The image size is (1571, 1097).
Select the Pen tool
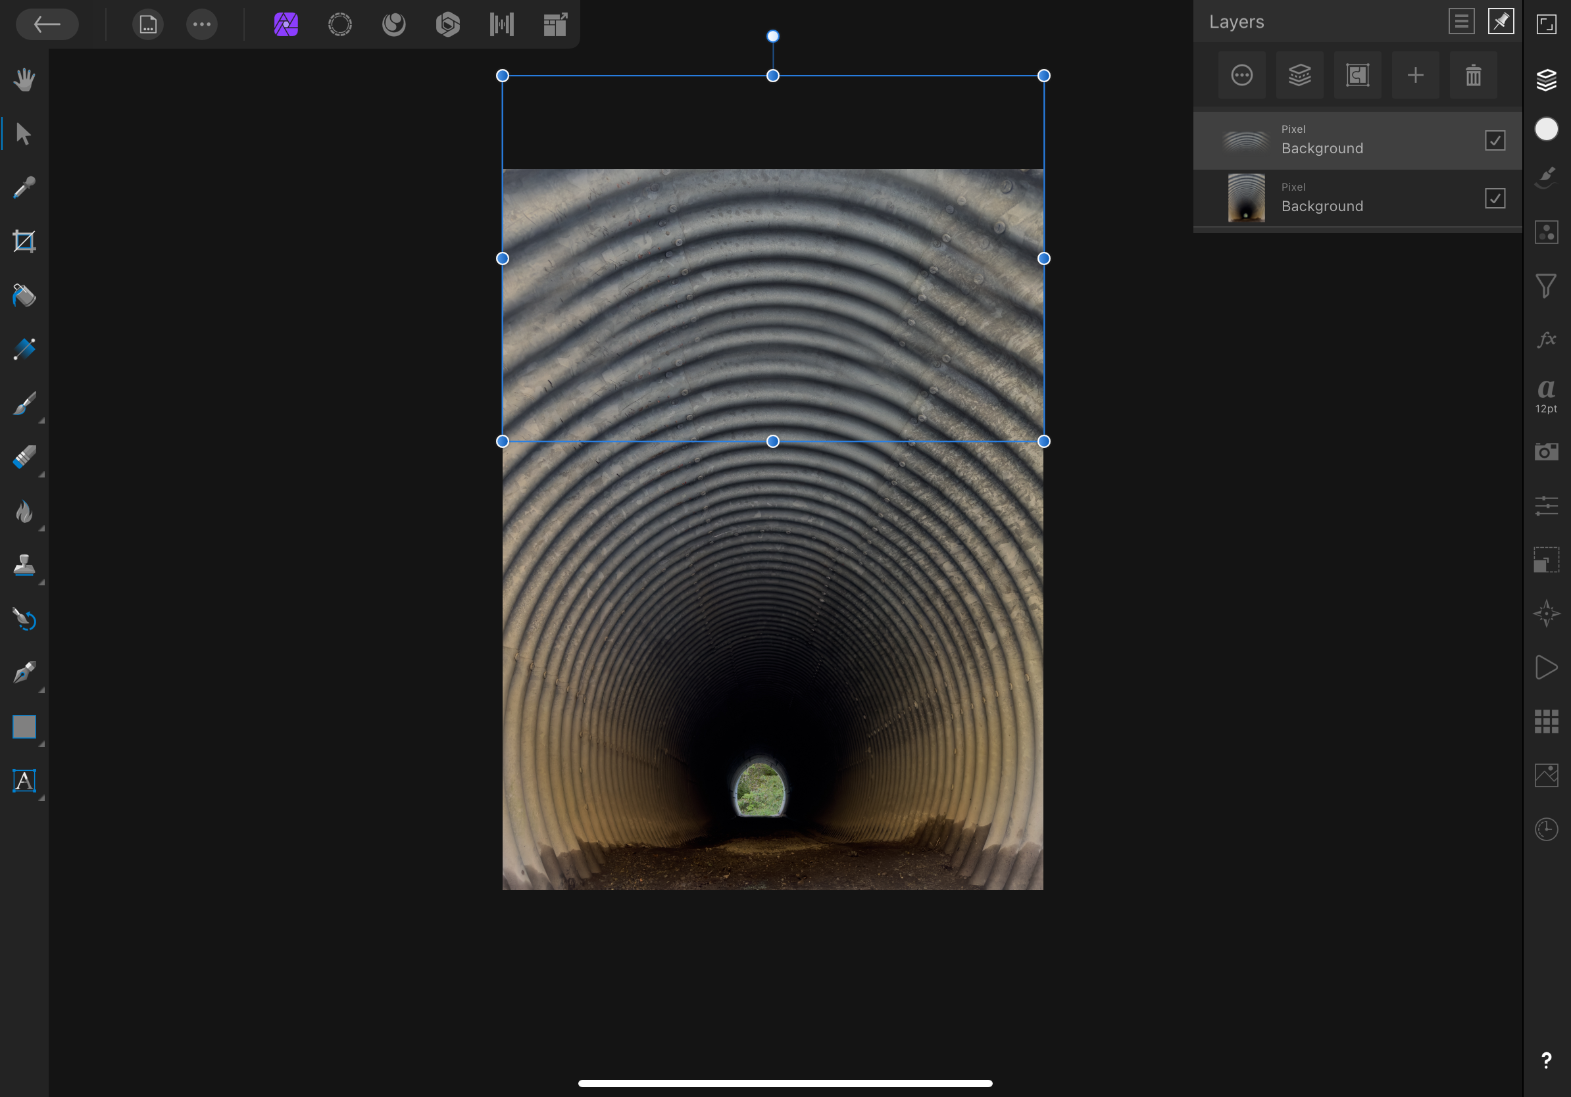(24, 673)
